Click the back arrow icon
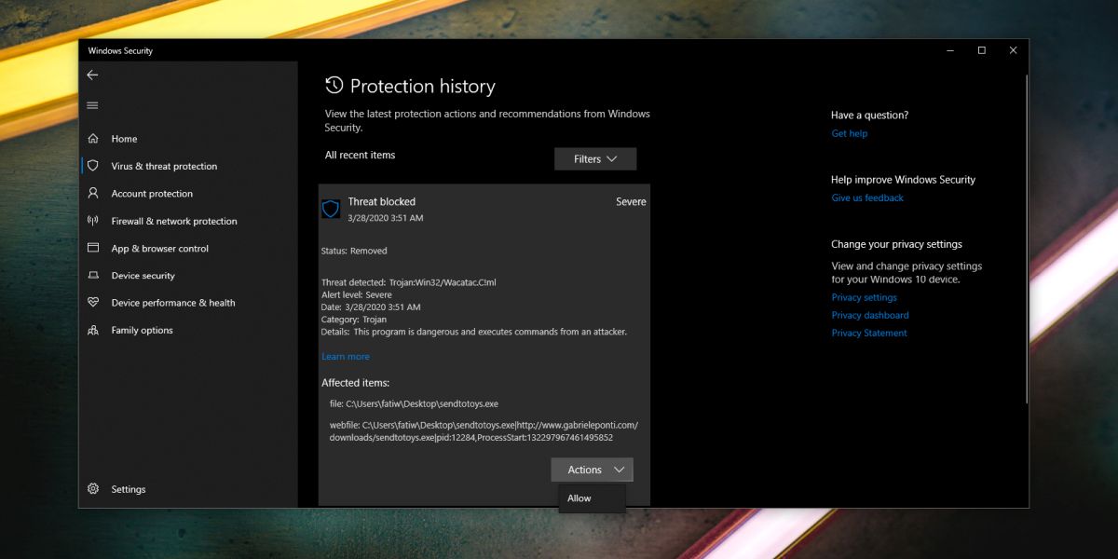 tap(92, 75)
